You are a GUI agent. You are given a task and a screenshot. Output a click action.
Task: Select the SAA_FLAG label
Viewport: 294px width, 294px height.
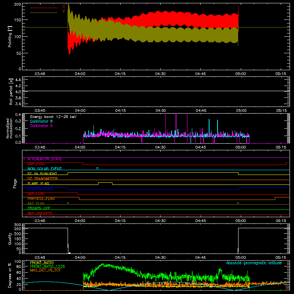point(36,194)
